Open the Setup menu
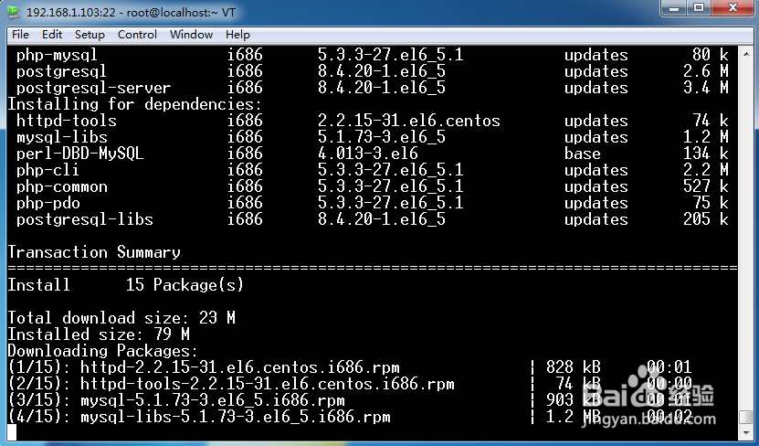Screen dimensions: 759x446 (90, 35)
